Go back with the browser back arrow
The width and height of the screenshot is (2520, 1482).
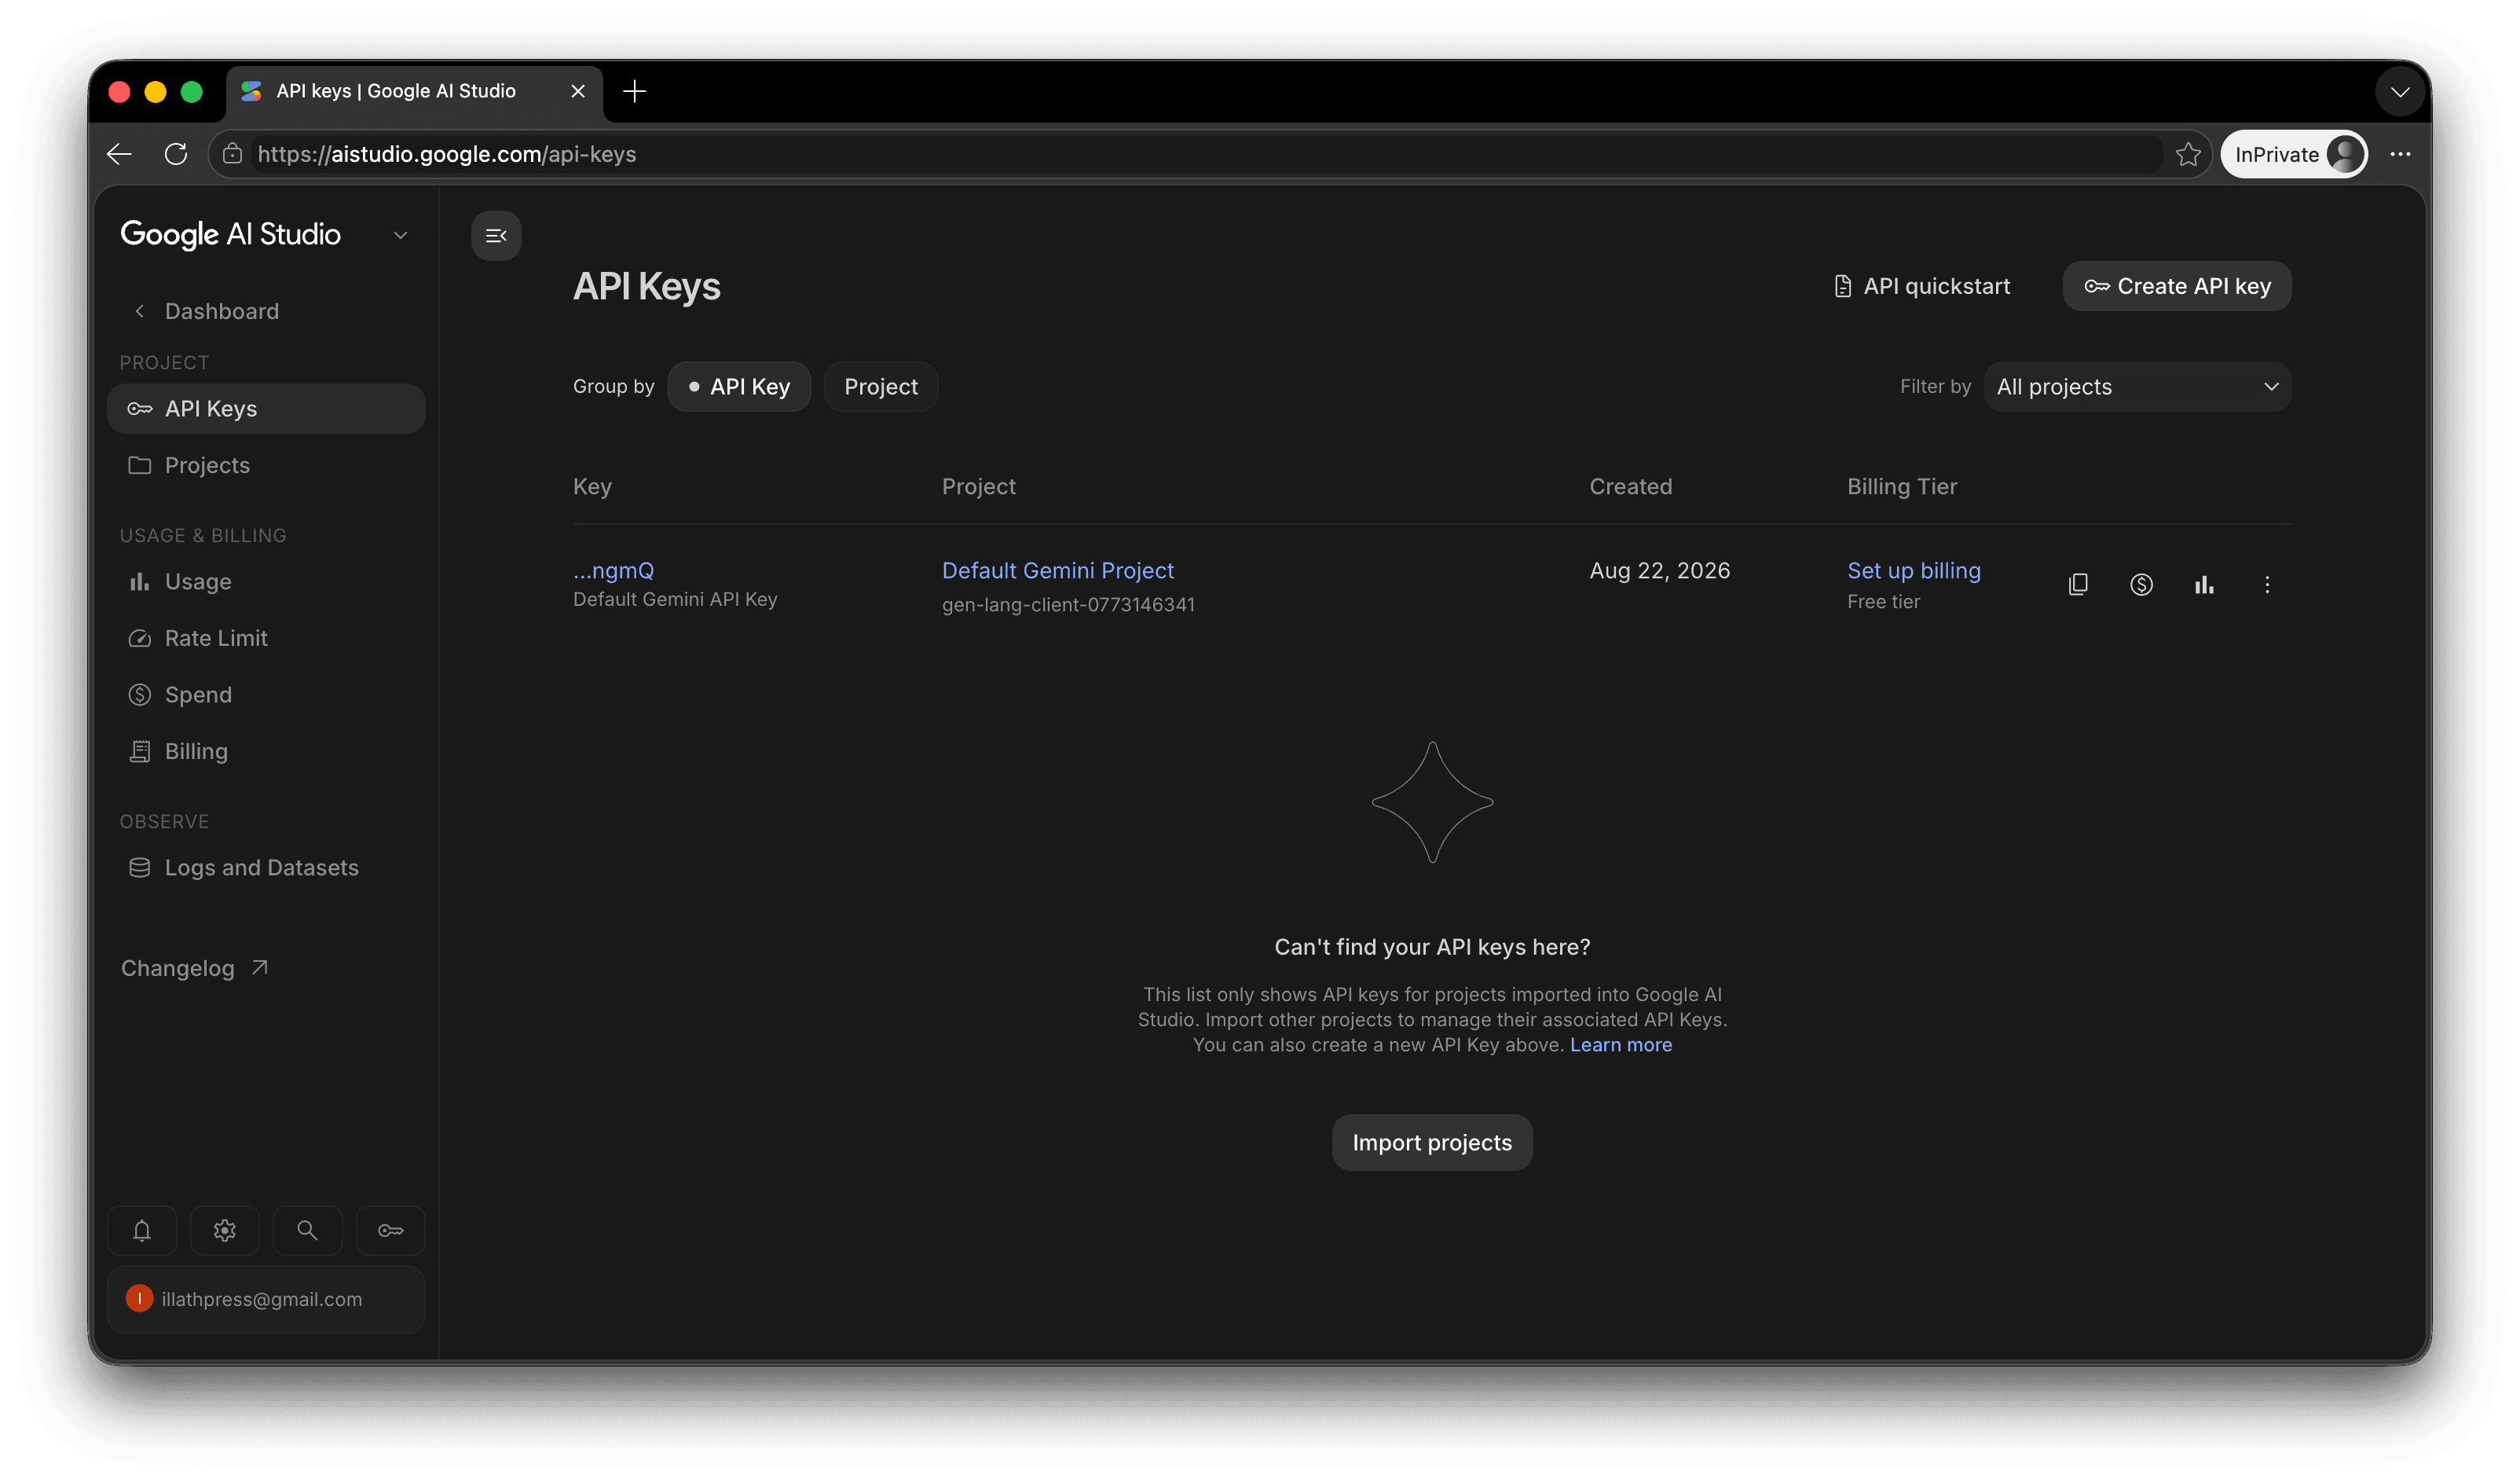tap(120, 154)
